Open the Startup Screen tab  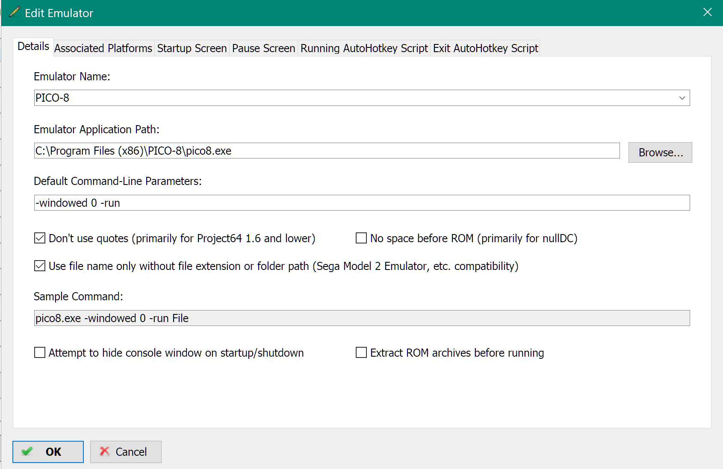click(192, 48)
